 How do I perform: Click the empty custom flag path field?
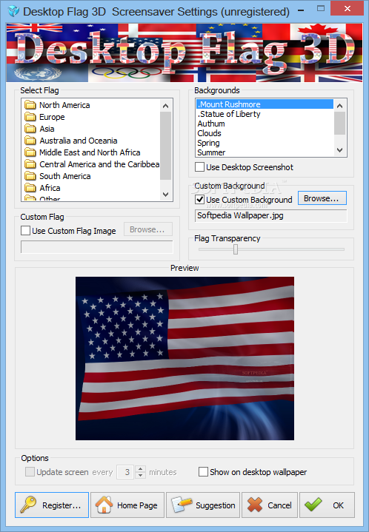pos(97,246)
